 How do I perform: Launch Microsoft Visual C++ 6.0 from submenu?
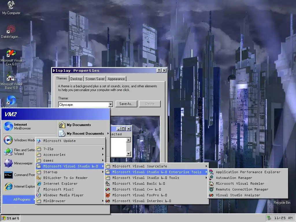(157, 189)
